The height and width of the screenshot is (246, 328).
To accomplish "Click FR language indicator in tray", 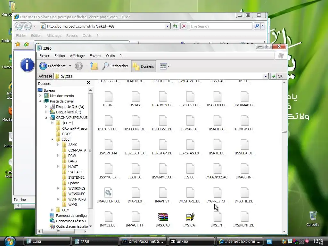I will coord(269,242).
